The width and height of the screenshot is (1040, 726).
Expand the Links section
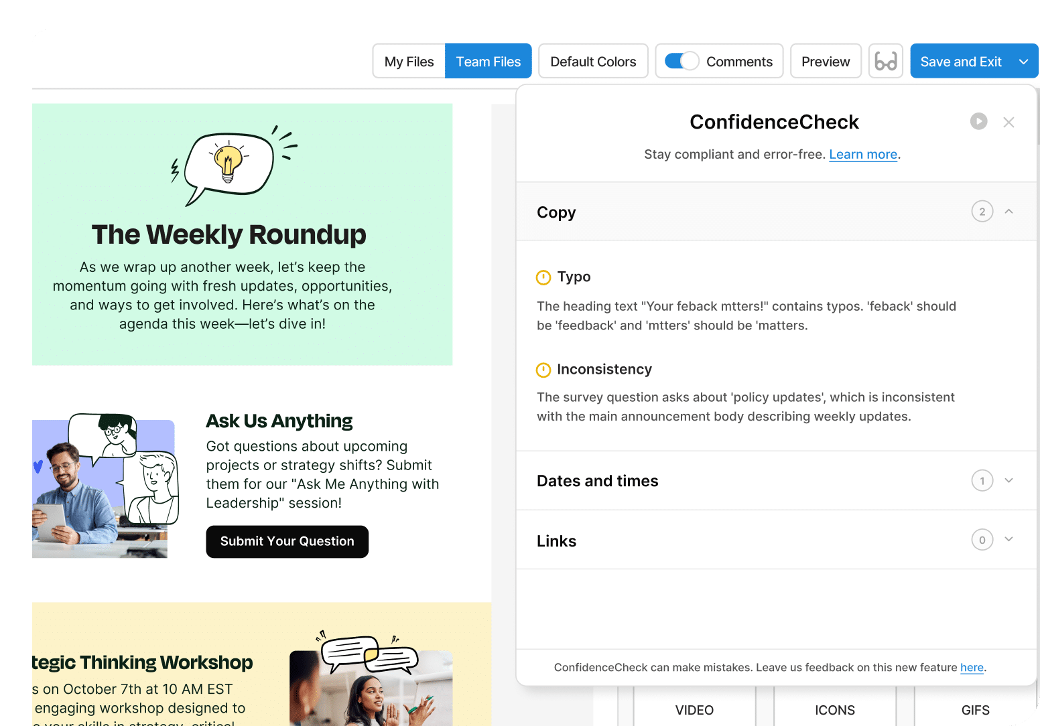(x=1009, y=540)
